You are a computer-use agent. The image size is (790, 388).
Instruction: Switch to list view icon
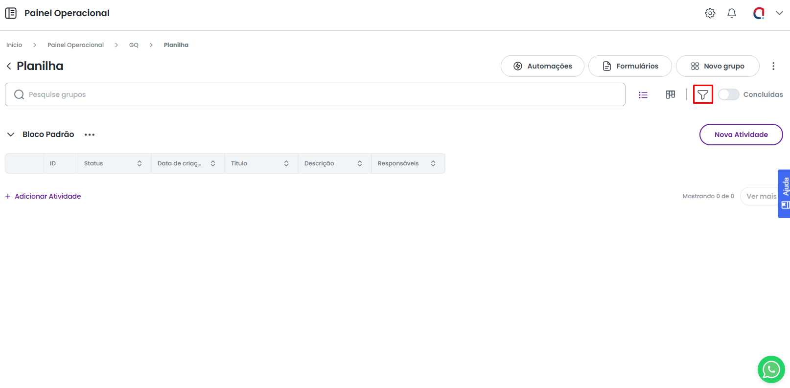(x=643, y=95)
